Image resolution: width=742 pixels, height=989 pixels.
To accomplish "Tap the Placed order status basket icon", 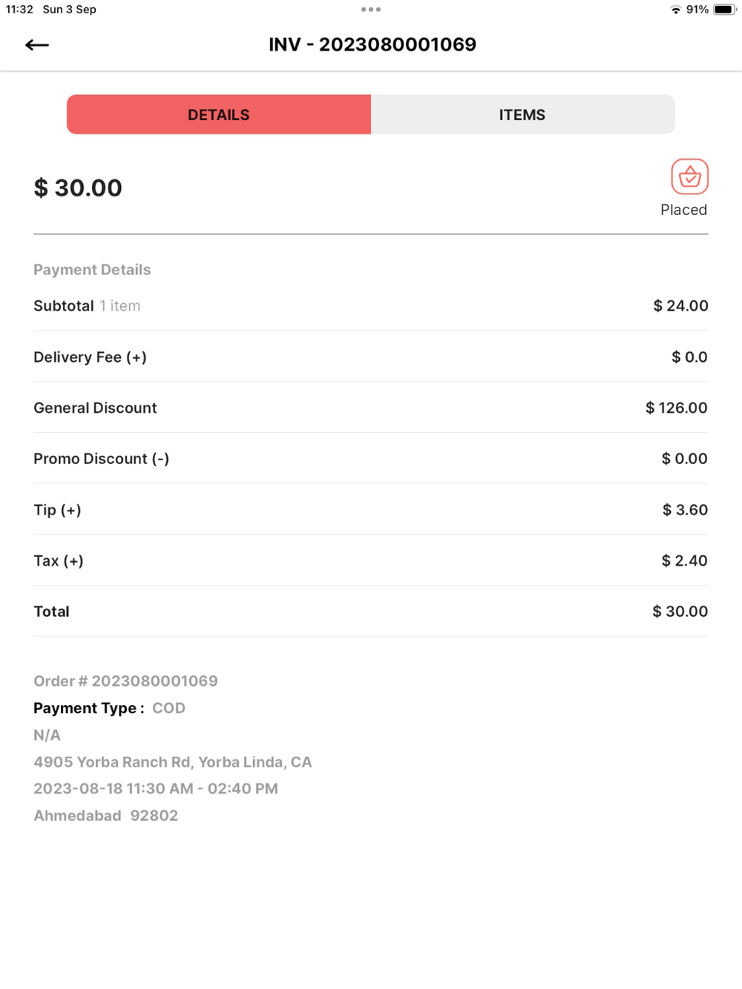I will point(689,176).
